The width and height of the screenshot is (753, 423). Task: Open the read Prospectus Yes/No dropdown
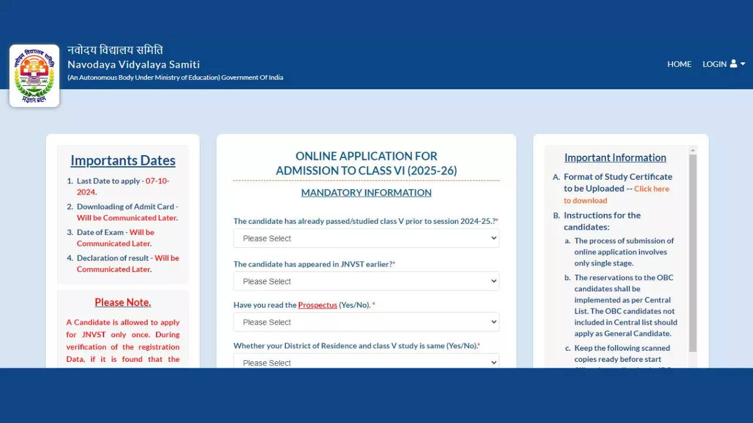point(366,322)
